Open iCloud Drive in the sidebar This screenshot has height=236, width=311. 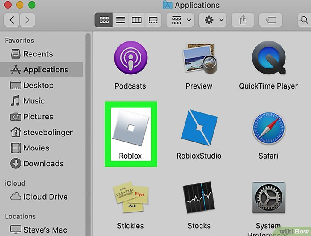45,197
